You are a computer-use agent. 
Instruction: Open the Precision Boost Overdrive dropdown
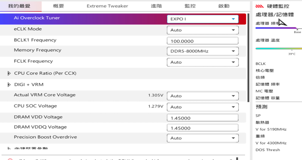coord(202,138)
